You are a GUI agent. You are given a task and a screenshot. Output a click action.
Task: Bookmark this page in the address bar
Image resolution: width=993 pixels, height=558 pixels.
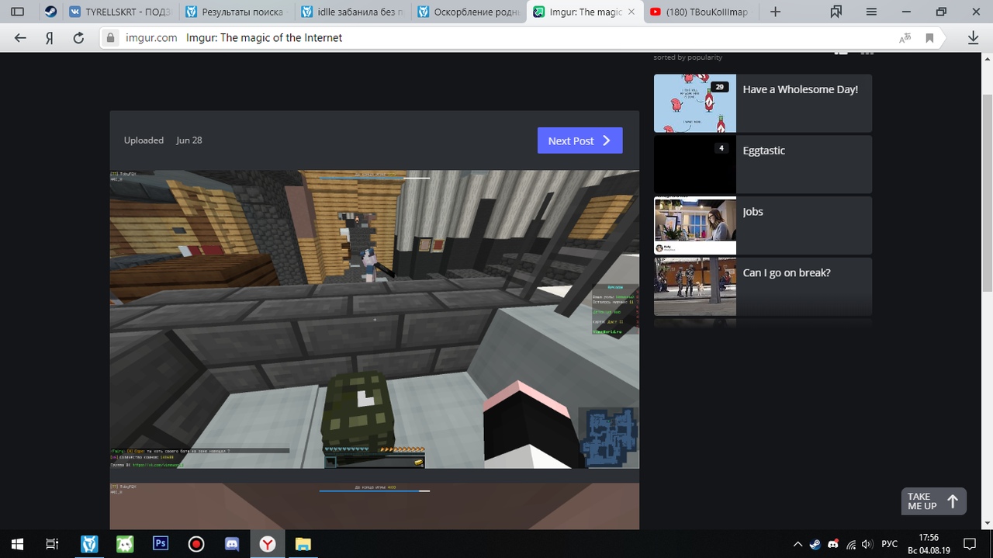(x=929, y=38)
